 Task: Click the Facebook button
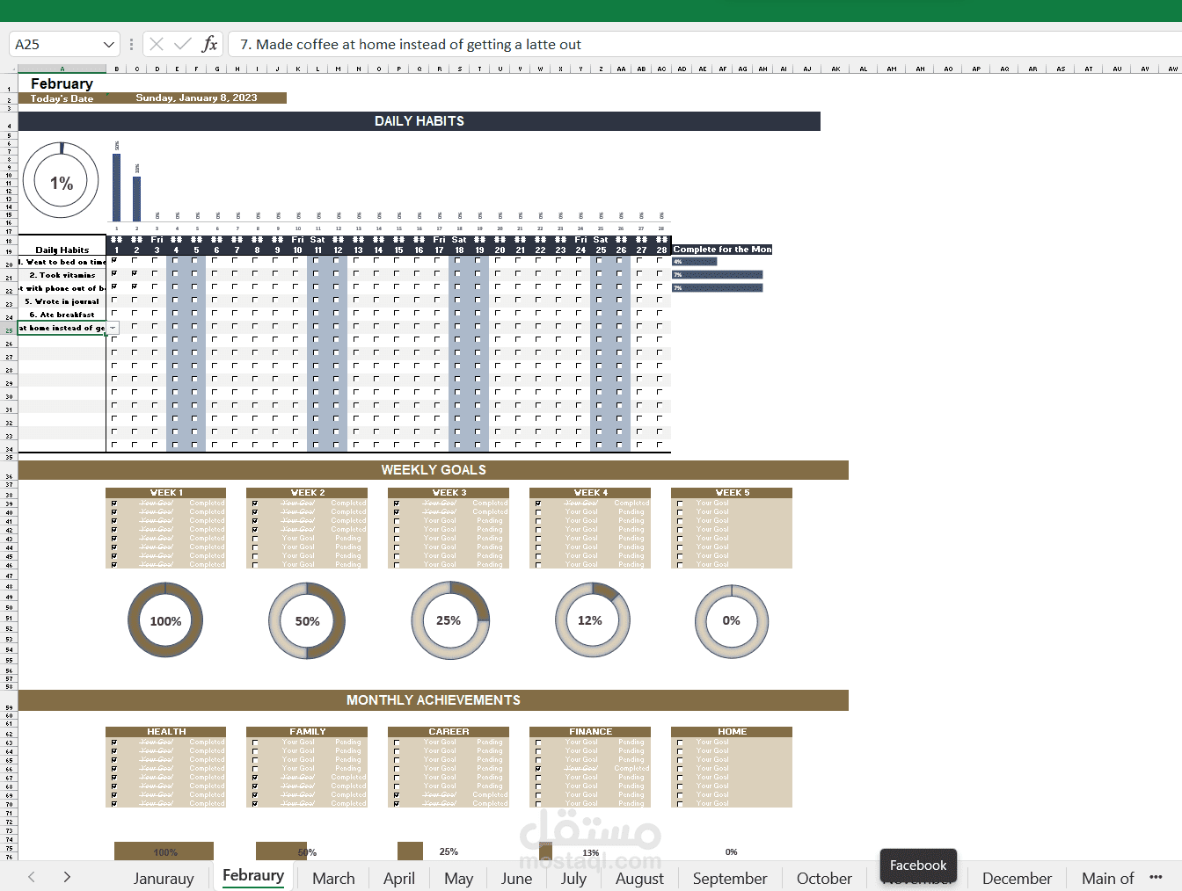tap(917, 865)
